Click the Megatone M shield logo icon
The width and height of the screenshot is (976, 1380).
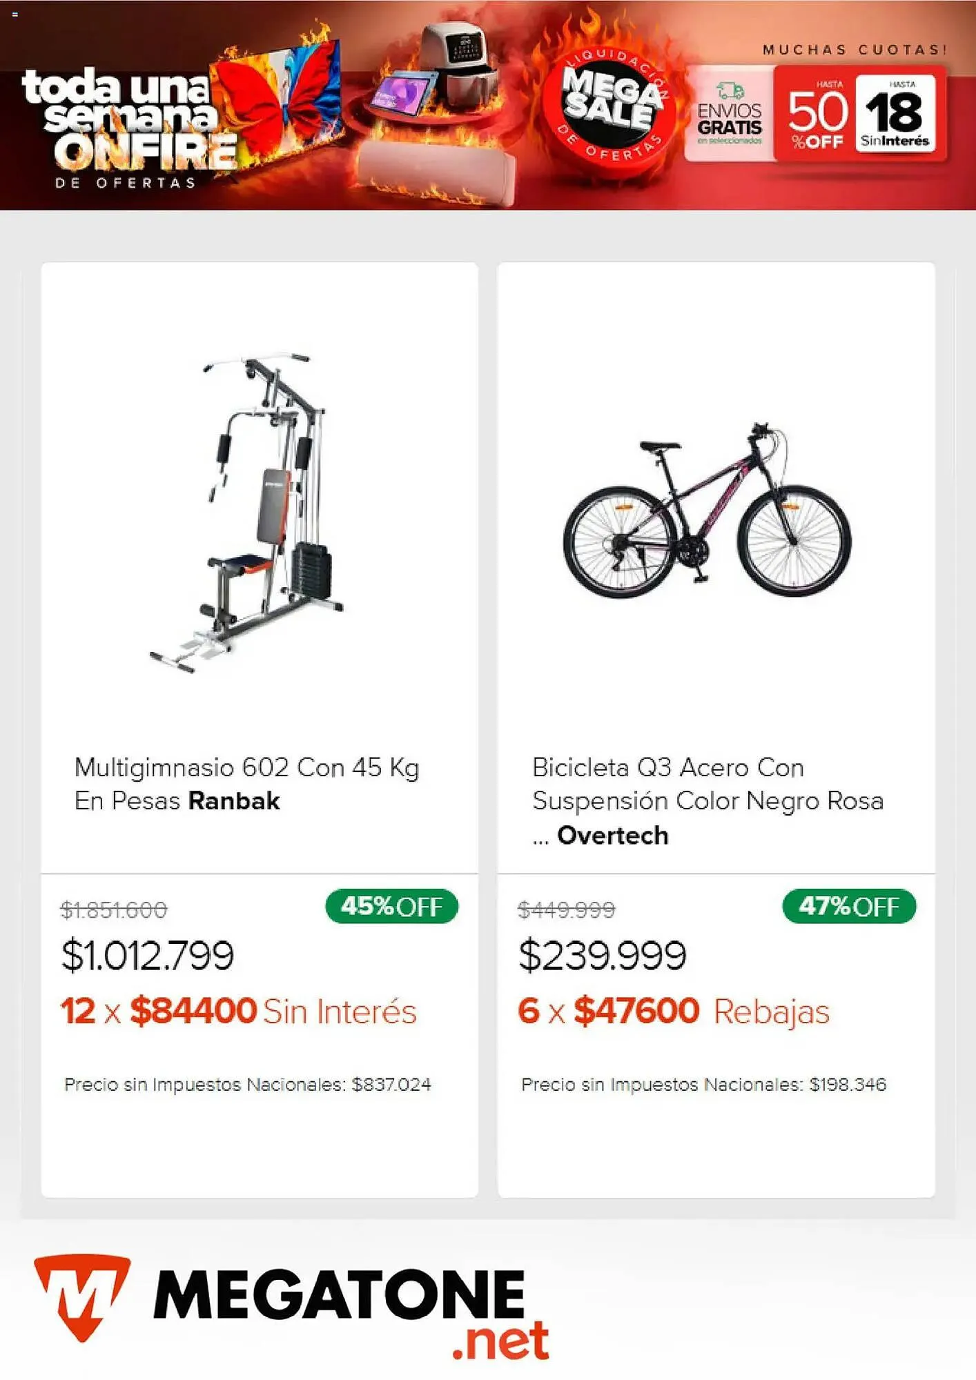(82, 1296)
